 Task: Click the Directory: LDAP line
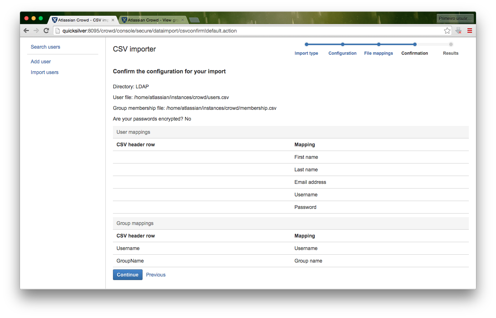point(131,87)
